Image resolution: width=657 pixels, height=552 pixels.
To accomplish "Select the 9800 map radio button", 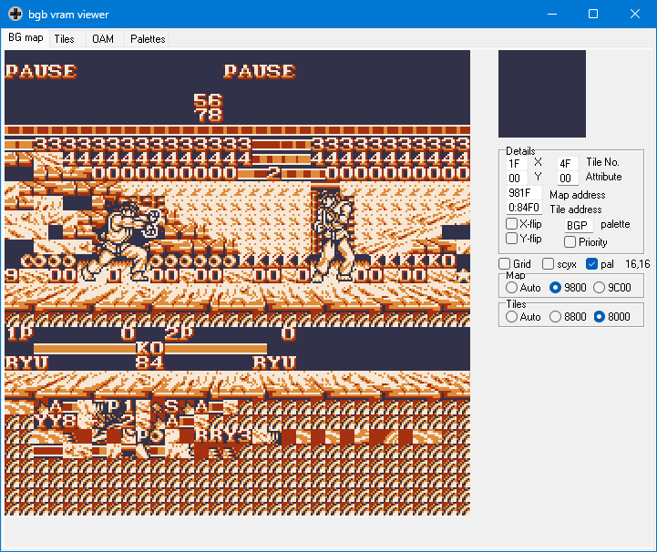I will (555, 288).
